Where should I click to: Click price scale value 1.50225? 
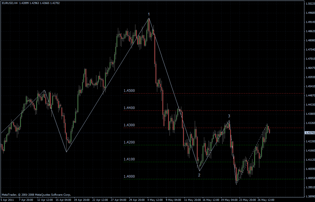pyautogui.click(x=310, y=4)
